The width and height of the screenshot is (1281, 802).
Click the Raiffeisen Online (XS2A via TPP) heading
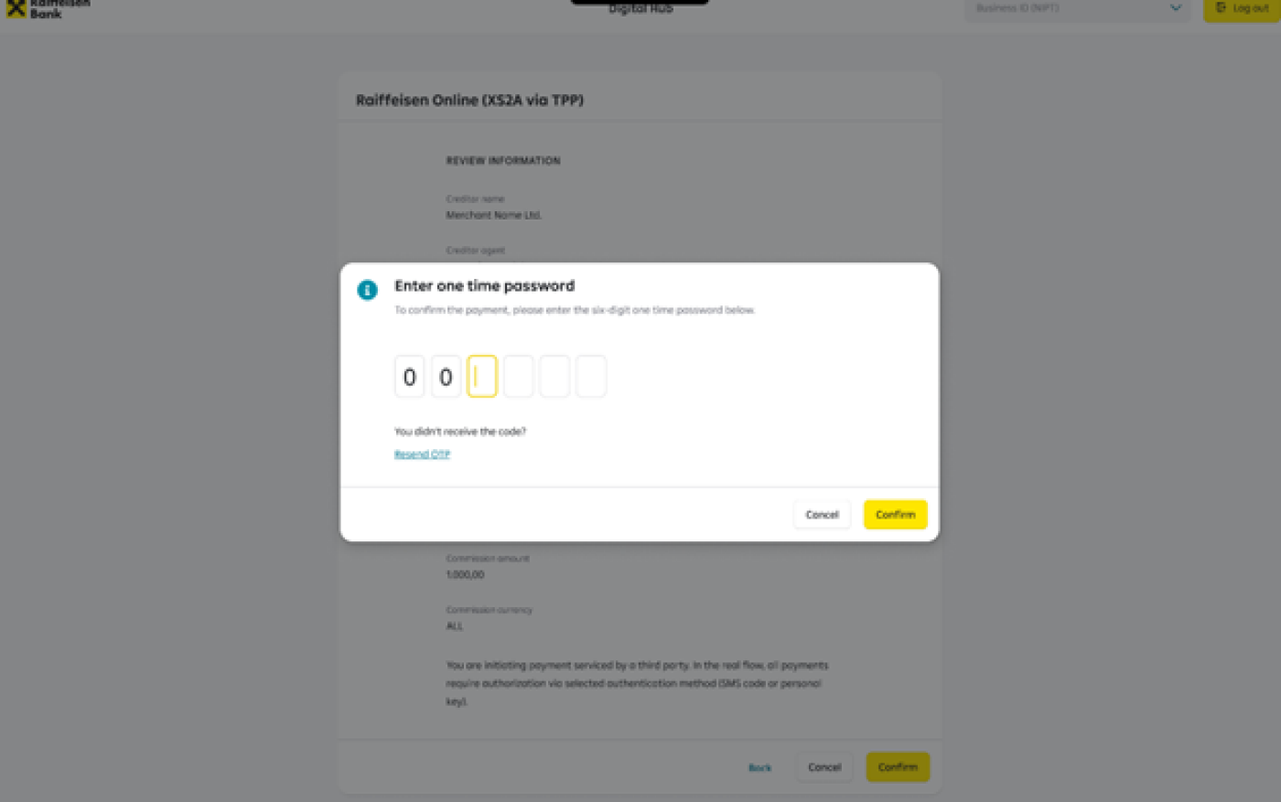(469, 100)
